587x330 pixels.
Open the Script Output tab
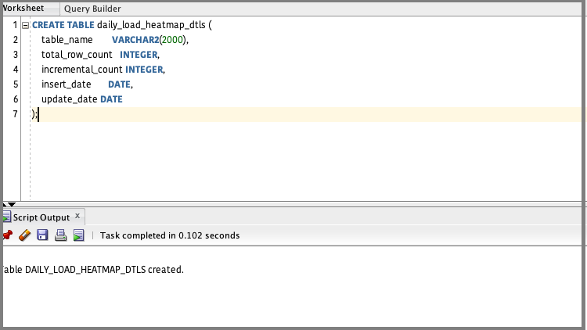point(41,217)
